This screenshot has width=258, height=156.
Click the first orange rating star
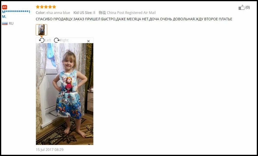[x=38, y=7]
